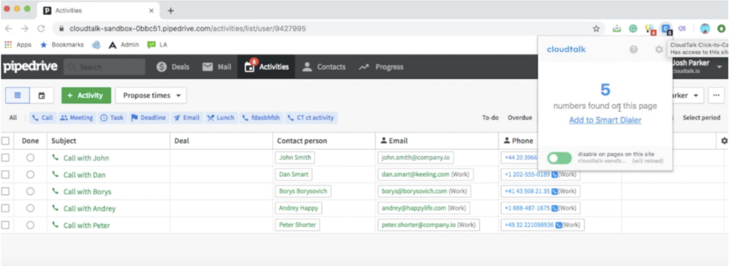Switch to list view icon

pyautogui.click(x=18, y=96)
